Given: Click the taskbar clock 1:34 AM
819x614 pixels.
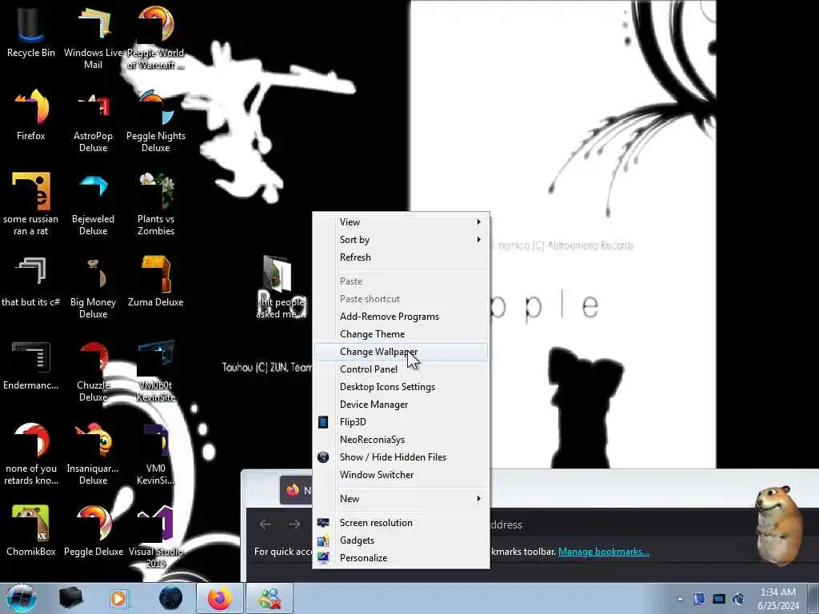Looking at the screenshot, I should pyautogui.click(x=778, y=599).
